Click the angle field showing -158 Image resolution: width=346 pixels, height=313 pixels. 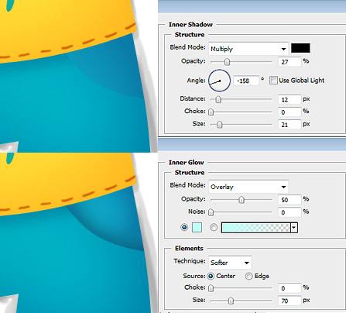click(x=246, y=81)
